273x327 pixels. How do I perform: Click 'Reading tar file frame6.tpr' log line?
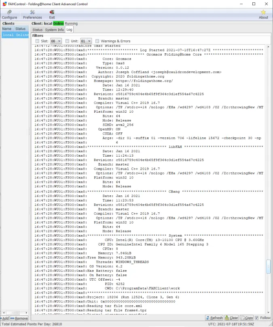pos(91,310)
